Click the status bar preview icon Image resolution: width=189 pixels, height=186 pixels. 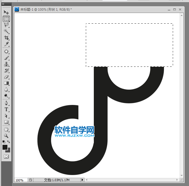(31, 180)
